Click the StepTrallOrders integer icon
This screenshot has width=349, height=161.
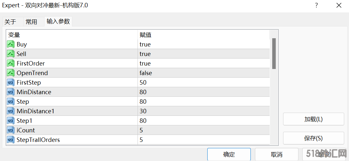click(x=11, y=140)
